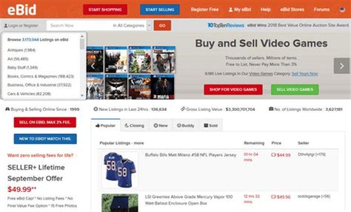Open the In All Categories dropdown

[132, 25]
